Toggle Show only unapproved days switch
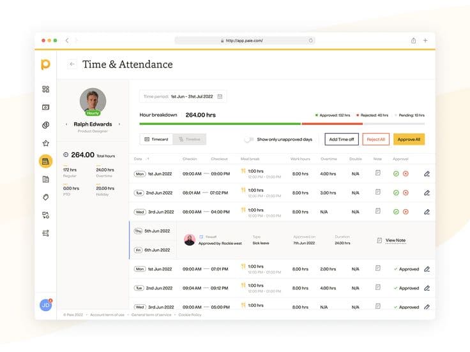The width and height of the screenshot is (470, 352). coord(249,139)
